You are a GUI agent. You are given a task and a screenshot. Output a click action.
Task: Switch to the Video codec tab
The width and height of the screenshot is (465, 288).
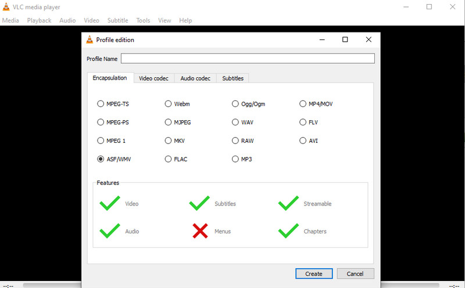(154, 78)
